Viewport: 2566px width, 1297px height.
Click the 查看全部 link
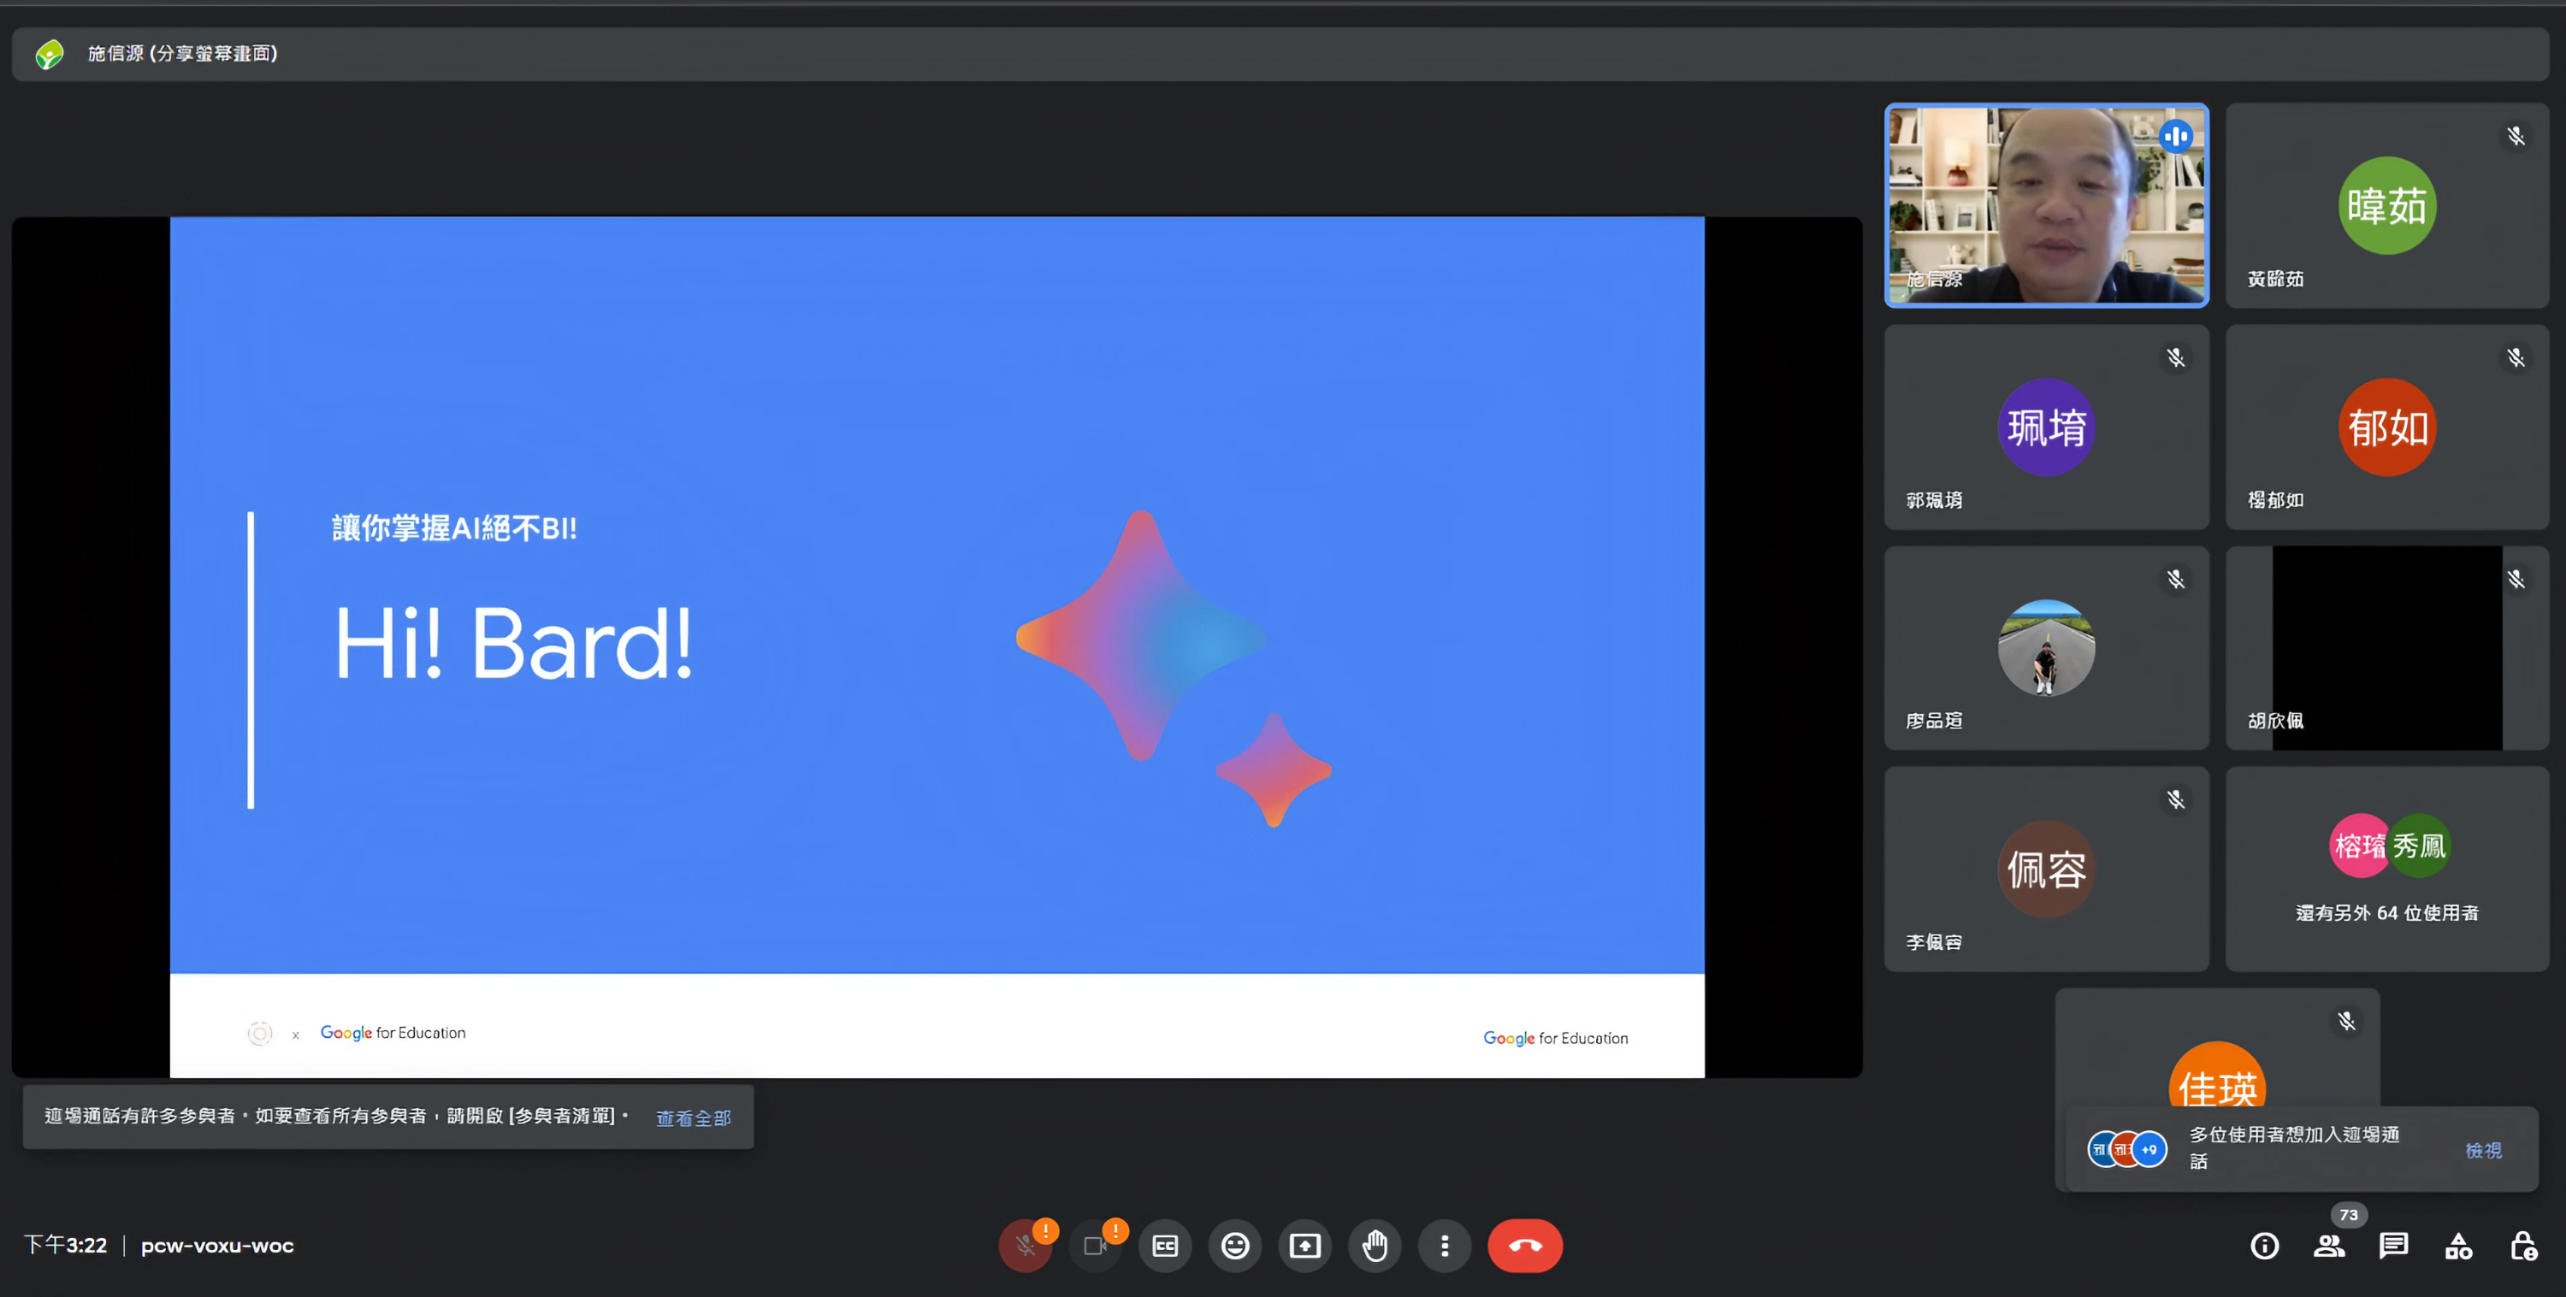coord(694,1117)
